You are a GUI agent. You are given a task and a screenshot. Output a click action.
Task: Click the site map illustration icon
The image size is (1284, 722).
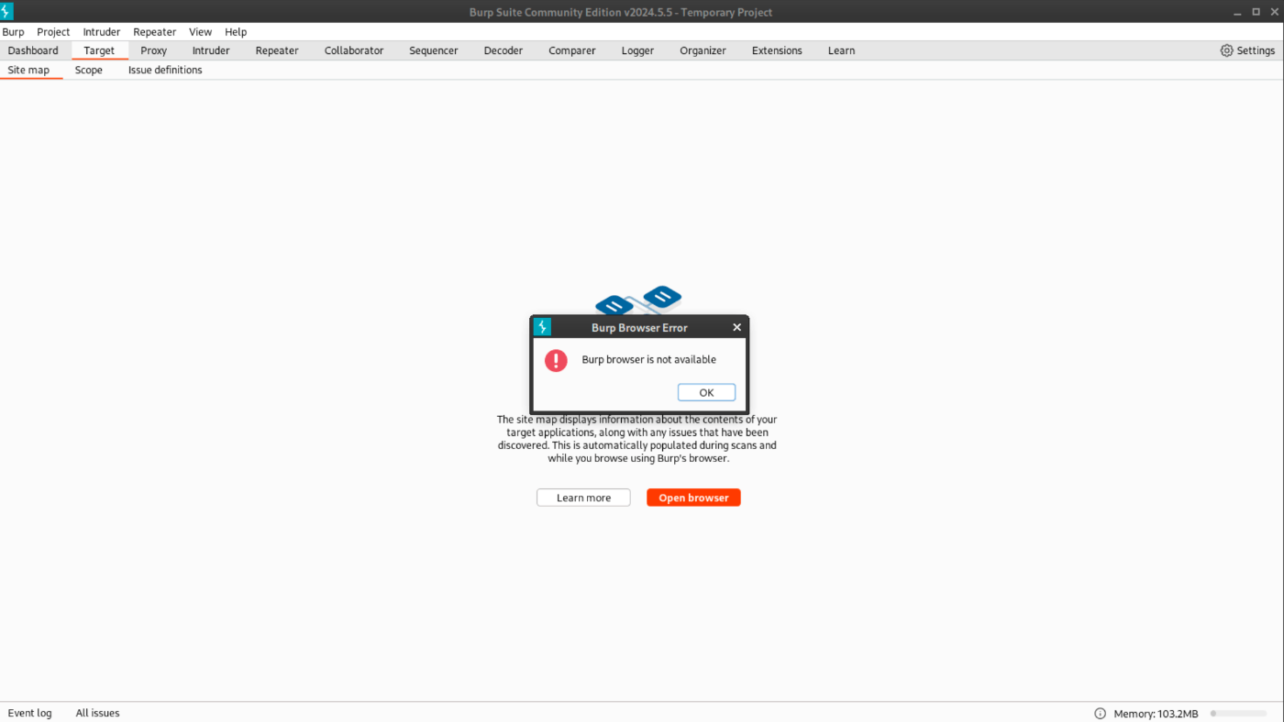[638, 301]
